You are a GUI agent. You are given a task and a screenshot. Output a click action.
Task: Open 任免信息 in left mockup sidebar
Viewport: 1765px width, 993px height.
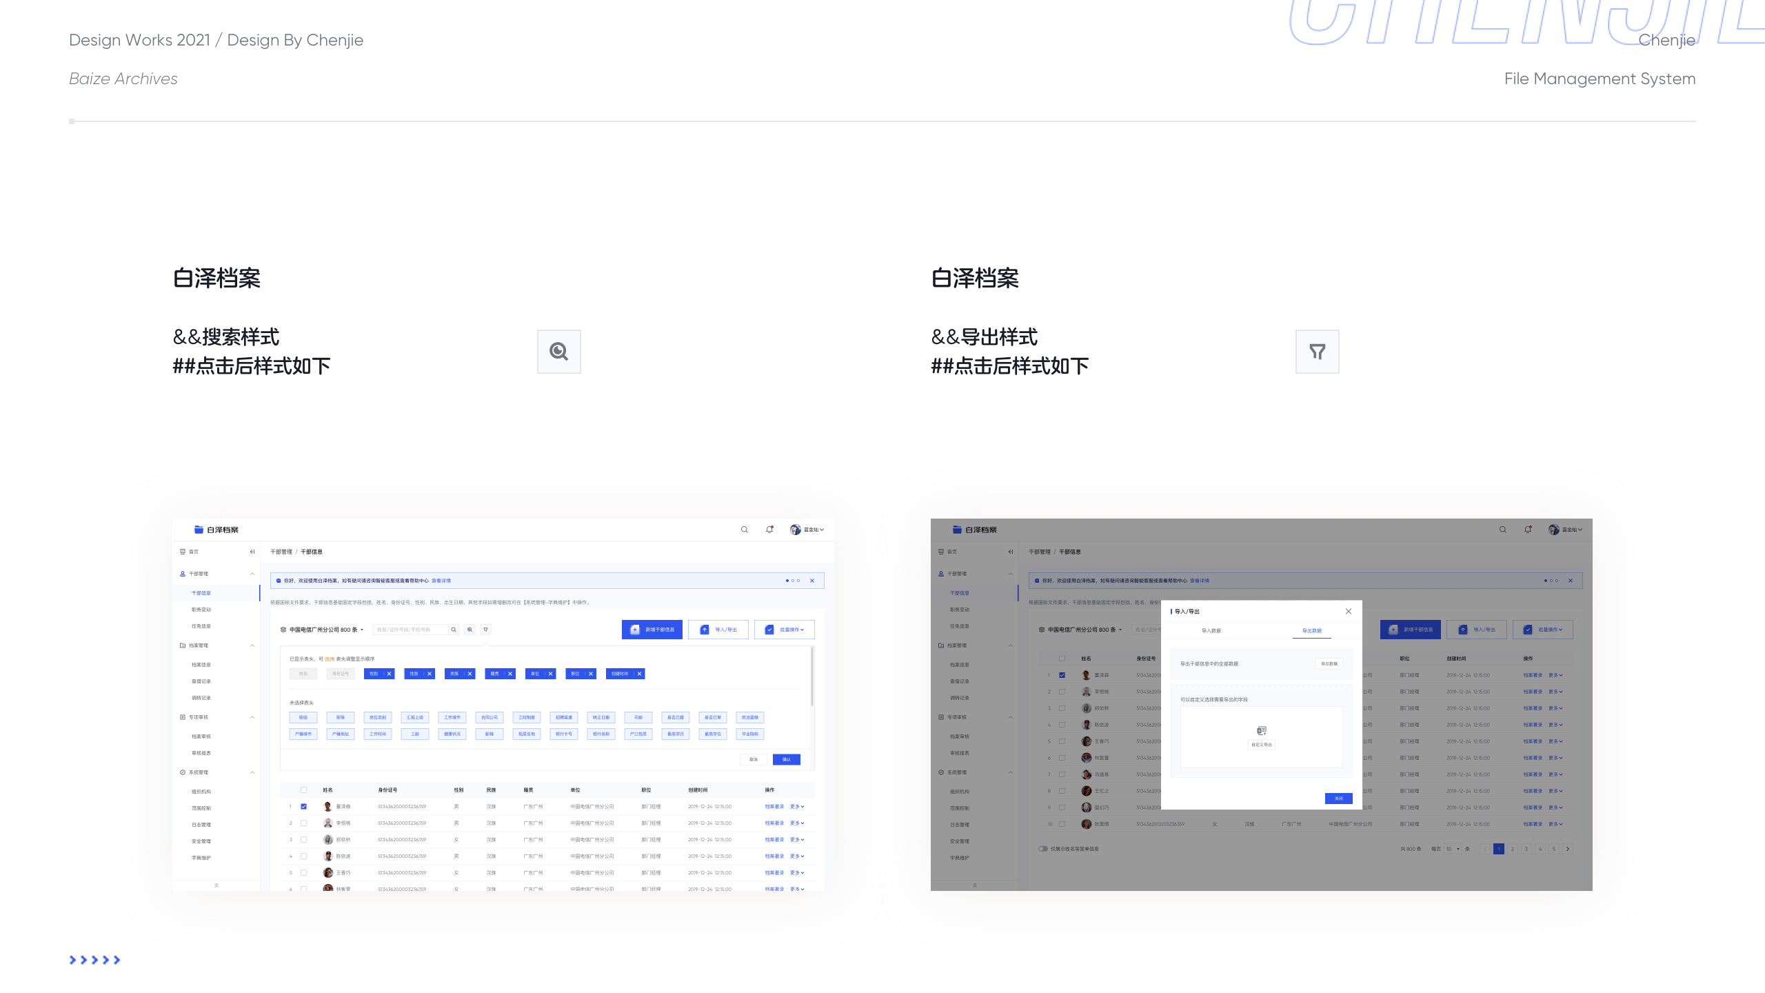[201, 626]
